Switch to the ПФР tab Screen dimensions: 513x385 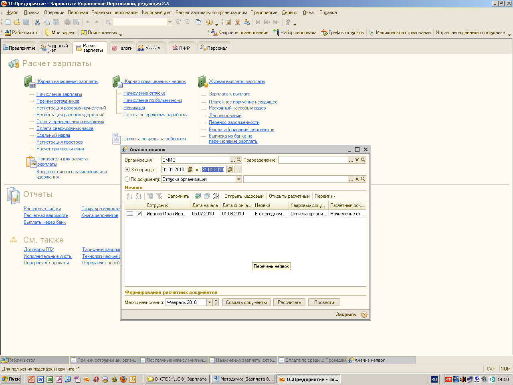181,48
